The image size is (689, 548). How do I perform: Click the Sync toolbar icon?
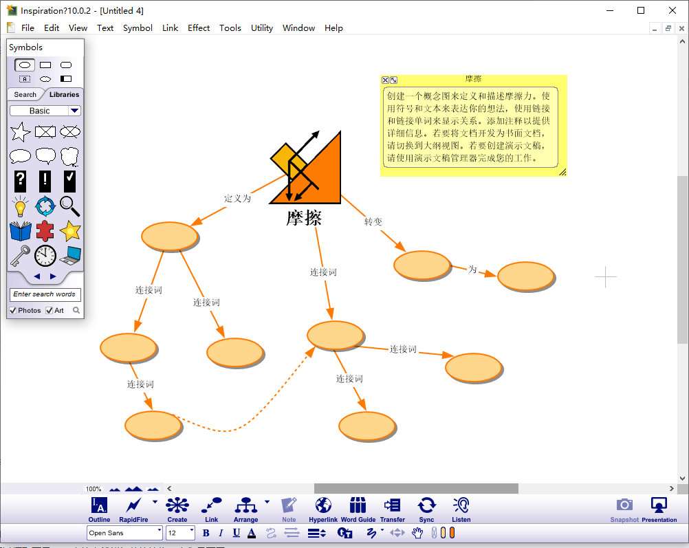tap(426, 506)
